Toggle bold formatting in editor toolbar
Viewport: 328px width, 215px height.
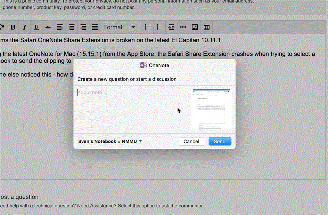coord(13,27)
